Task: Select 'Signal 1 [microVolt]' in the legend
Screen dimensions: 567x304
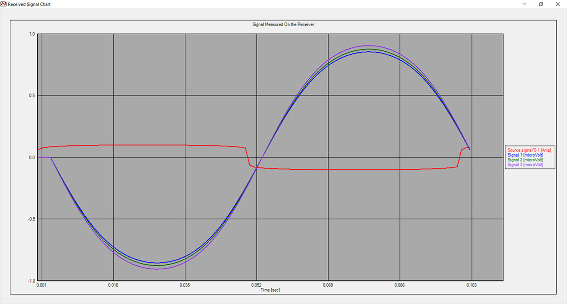Action: [525, 155]
